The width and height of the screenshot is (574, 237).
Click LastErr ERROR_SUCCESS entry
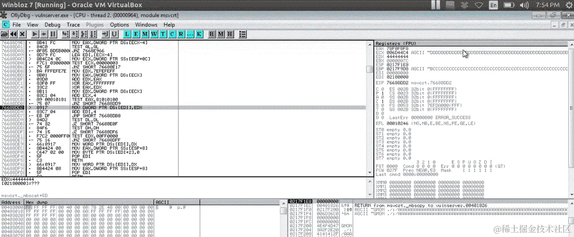pos(430,117)
